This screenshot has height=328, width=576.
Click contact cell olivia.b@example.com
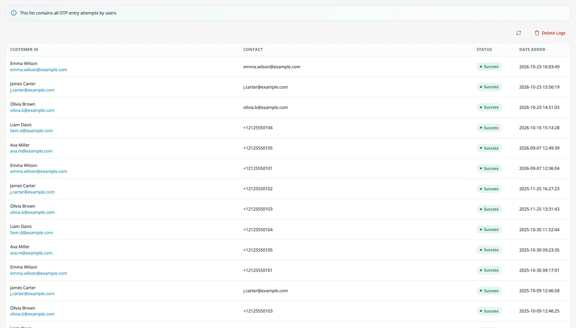(x=266, y=107)
